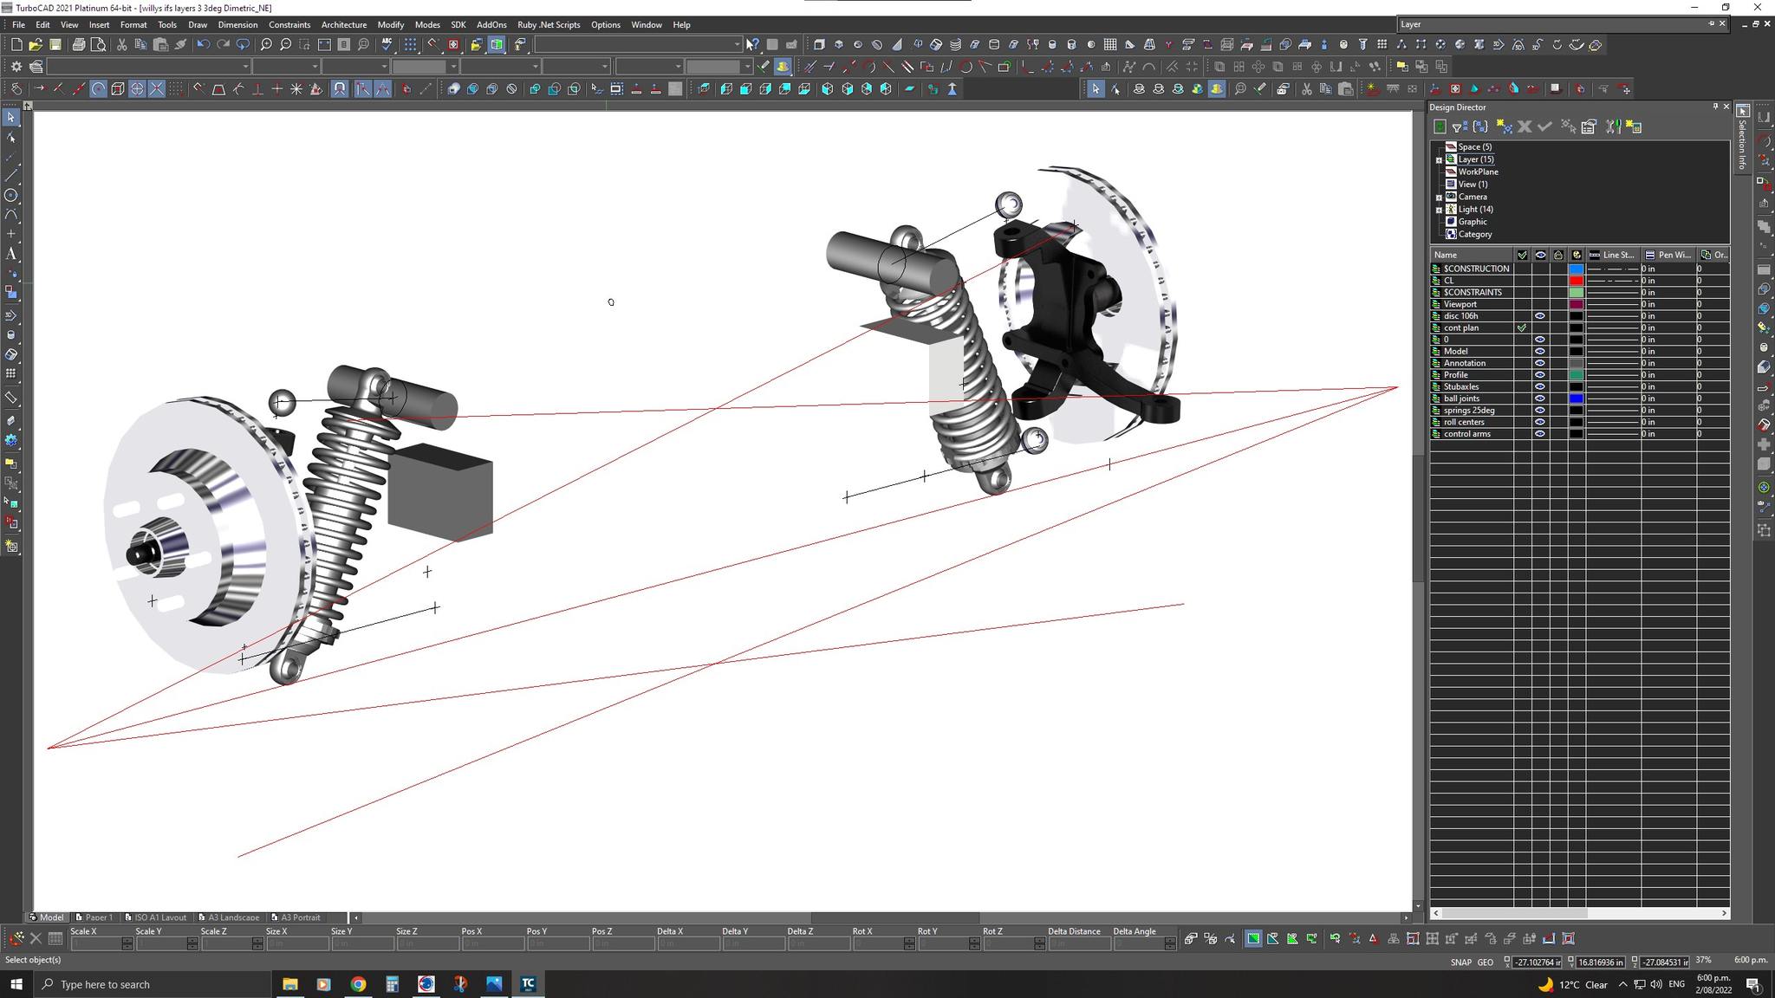Click the Print icon in the toolbar
This screenshot has width=1775, height=998.
tap(79, 44)
